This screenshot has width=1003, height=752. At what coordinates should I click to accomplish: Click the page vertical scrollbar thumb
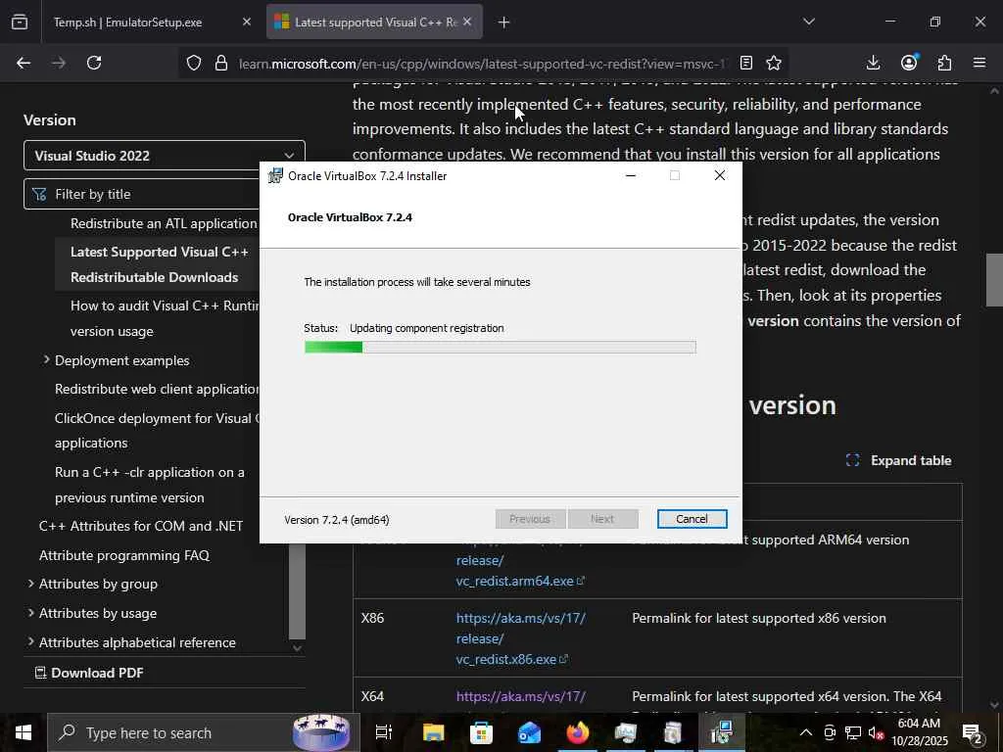[x=993, y=280]
